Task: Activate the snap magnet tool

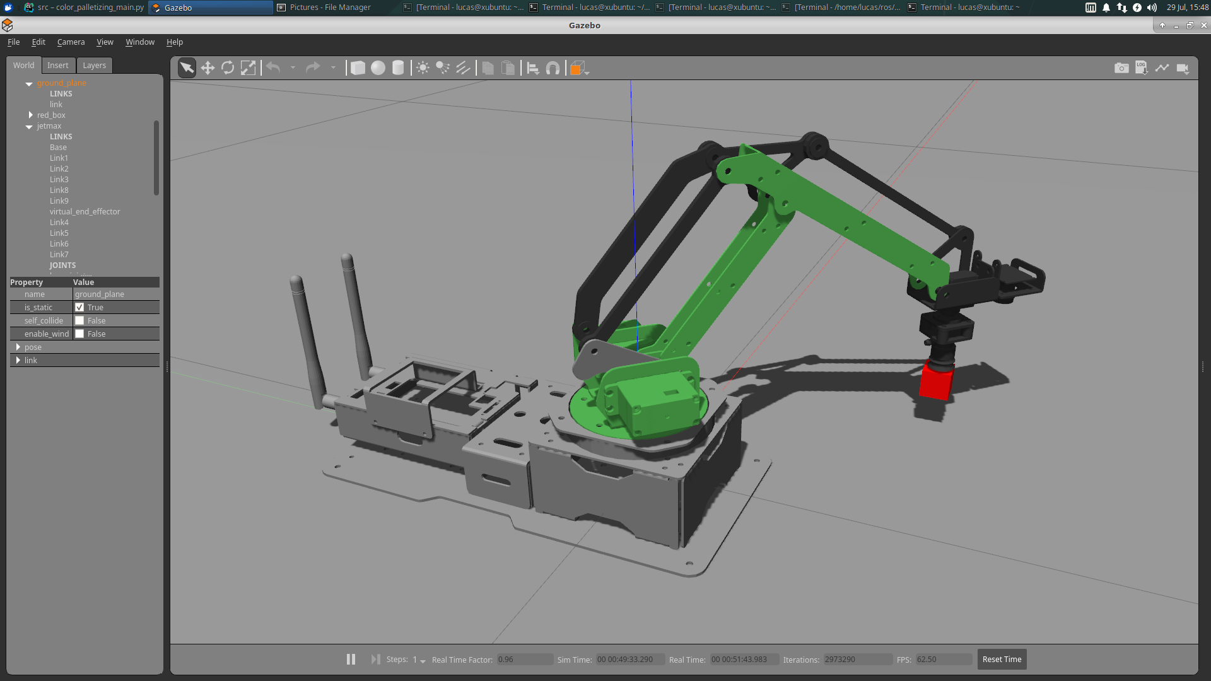Action: pyautogui.click(x=553, y=68)
